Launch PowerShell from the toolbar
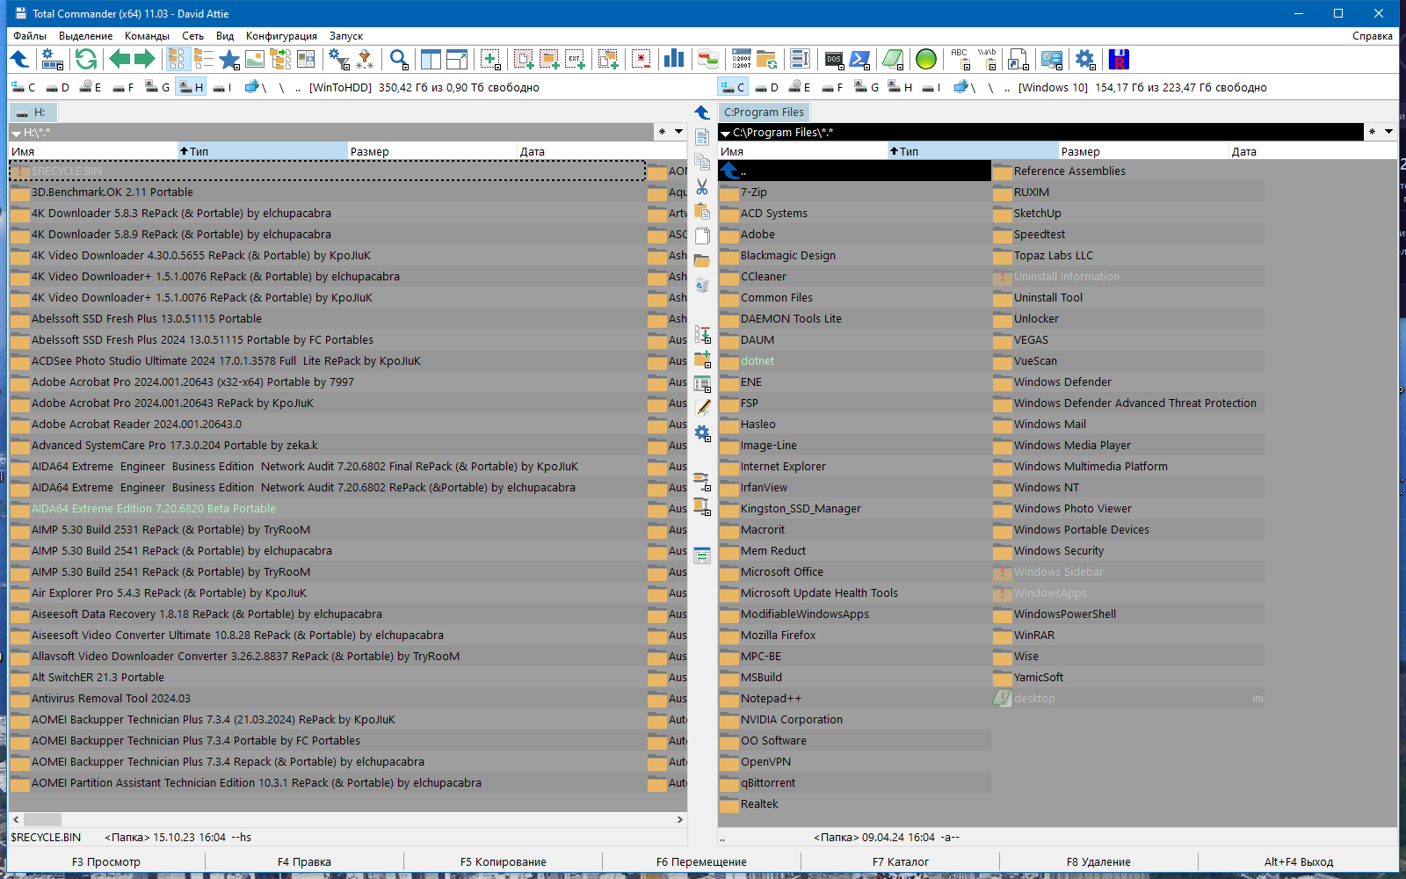Viewport: 1406px width, 879px height. click(860, 60)
